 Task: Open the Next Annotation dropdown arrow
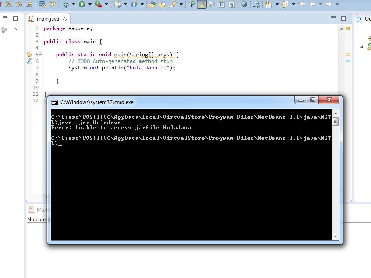tap(277, 4)
